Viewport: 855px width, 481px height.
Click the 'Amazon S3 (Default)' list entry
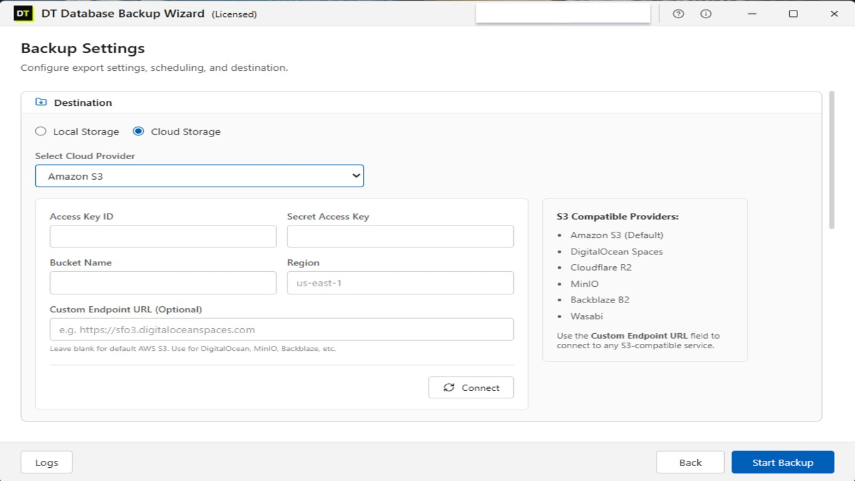[x=617, y=235]
